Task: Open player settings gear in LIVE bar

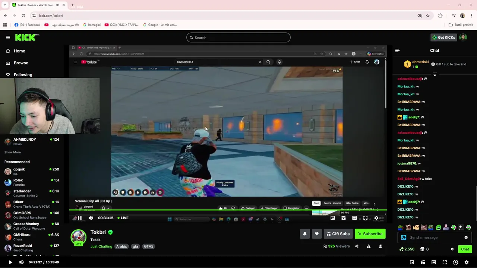Action: tap(376, 218)
